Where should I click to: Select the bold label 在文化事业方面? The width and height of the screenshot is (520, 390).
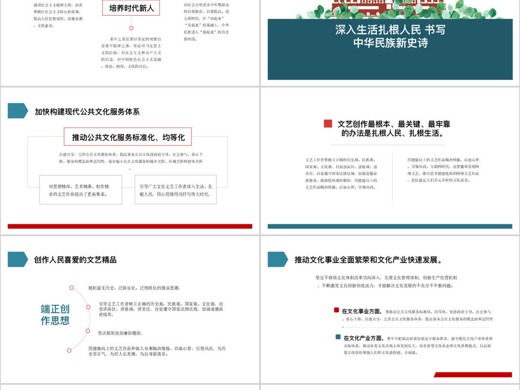coord(361,311)
